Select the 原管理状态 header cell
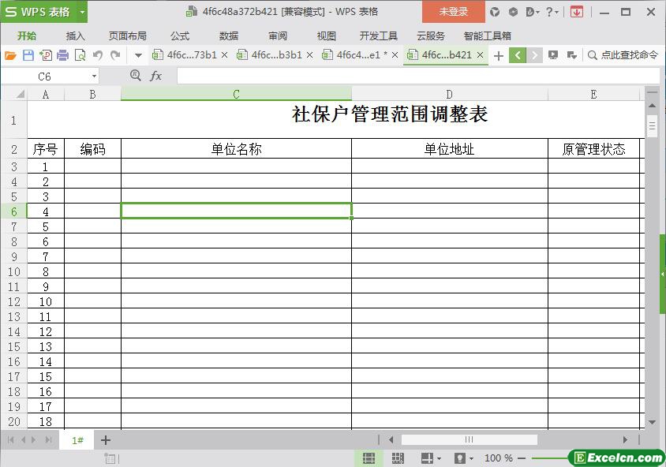This screenshot has width=666, height=467. 593,149
